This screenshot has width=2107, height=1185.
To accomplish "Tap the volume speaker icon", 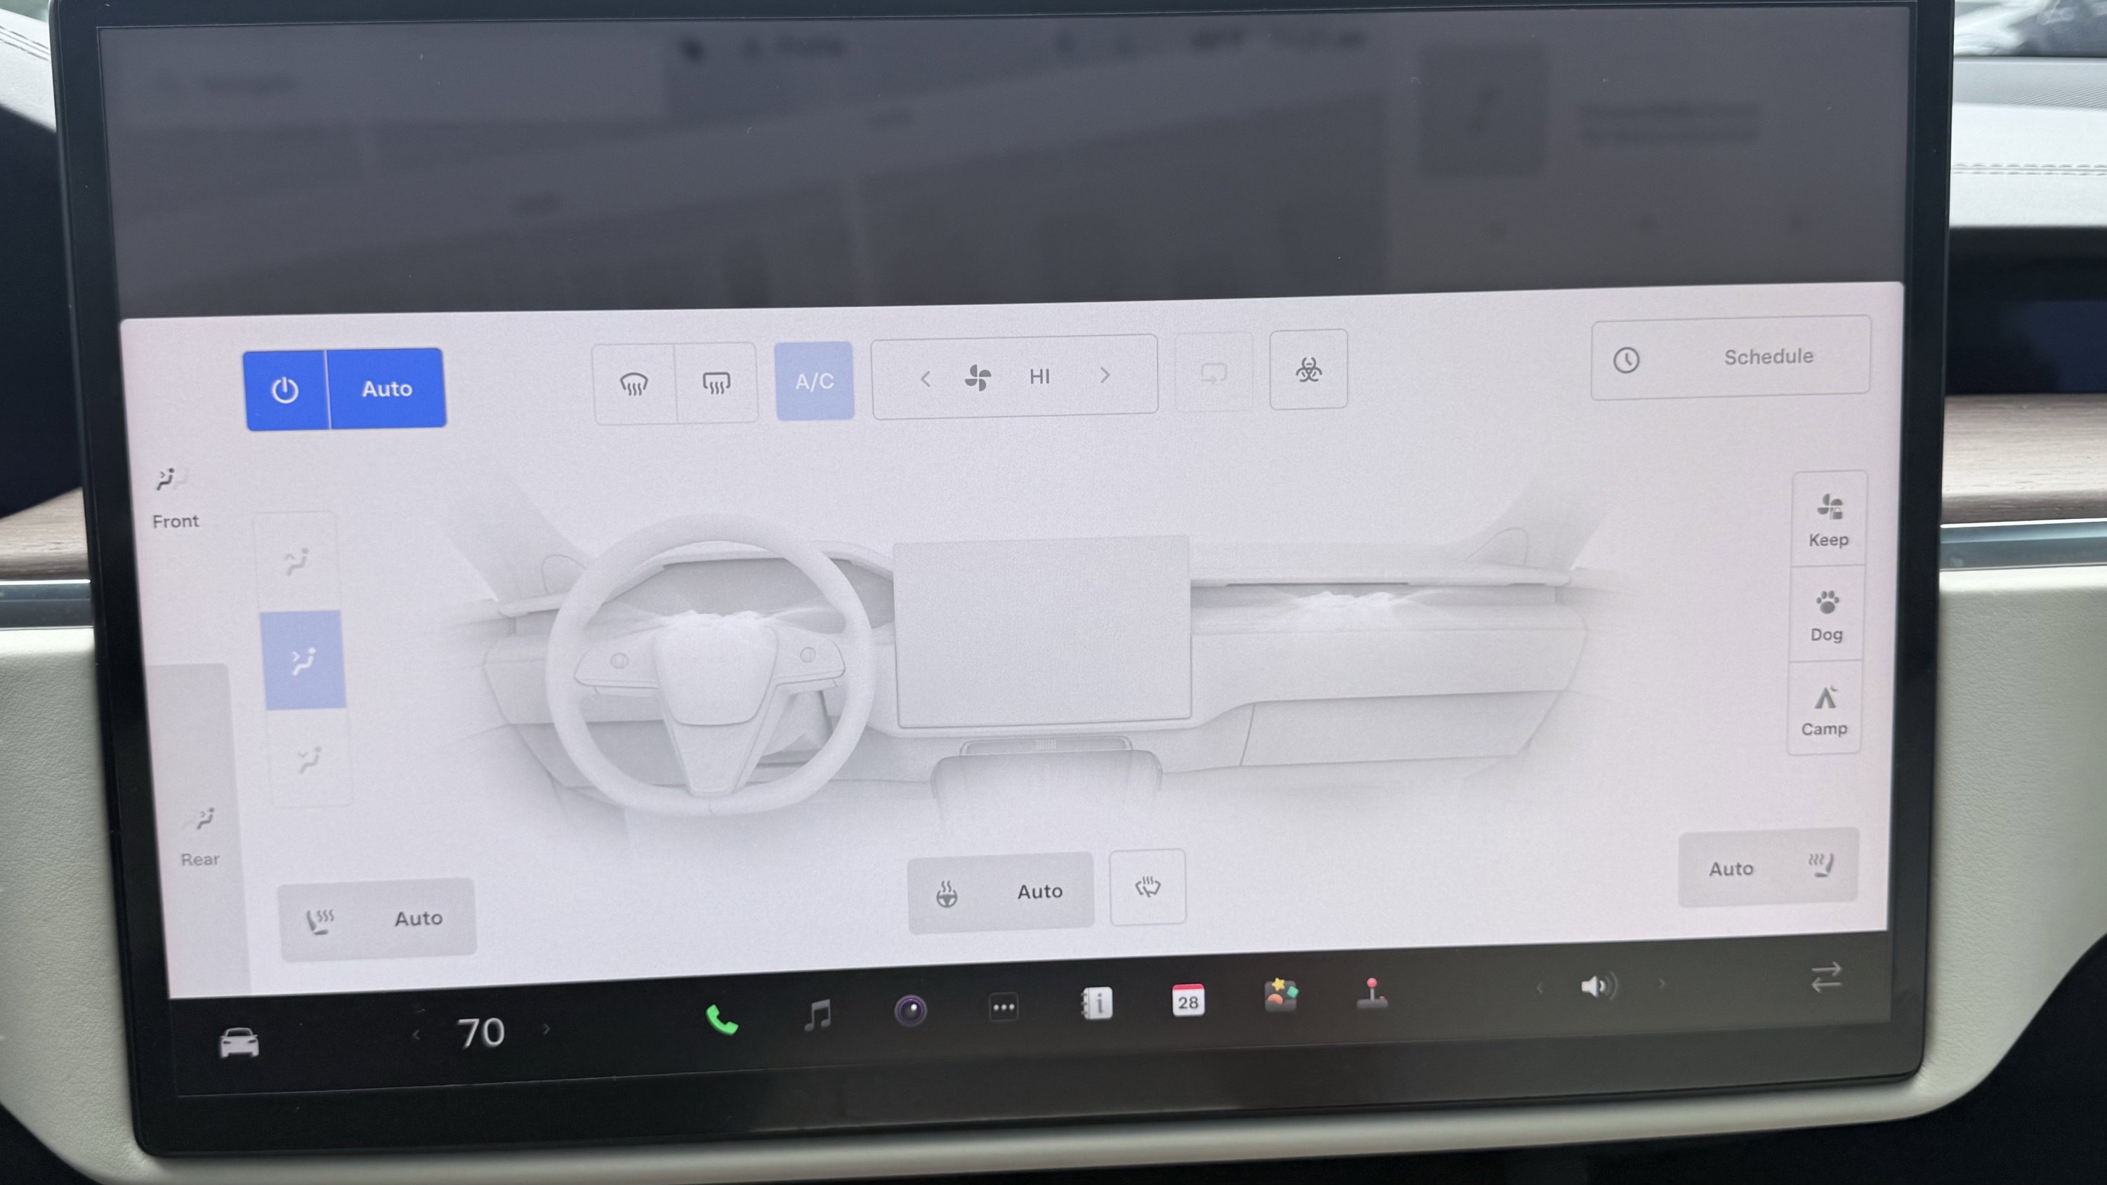I will 1597,986.
